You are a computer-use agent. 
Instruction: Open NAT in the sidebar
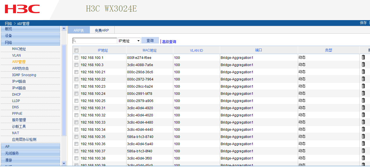pos(16,133)
